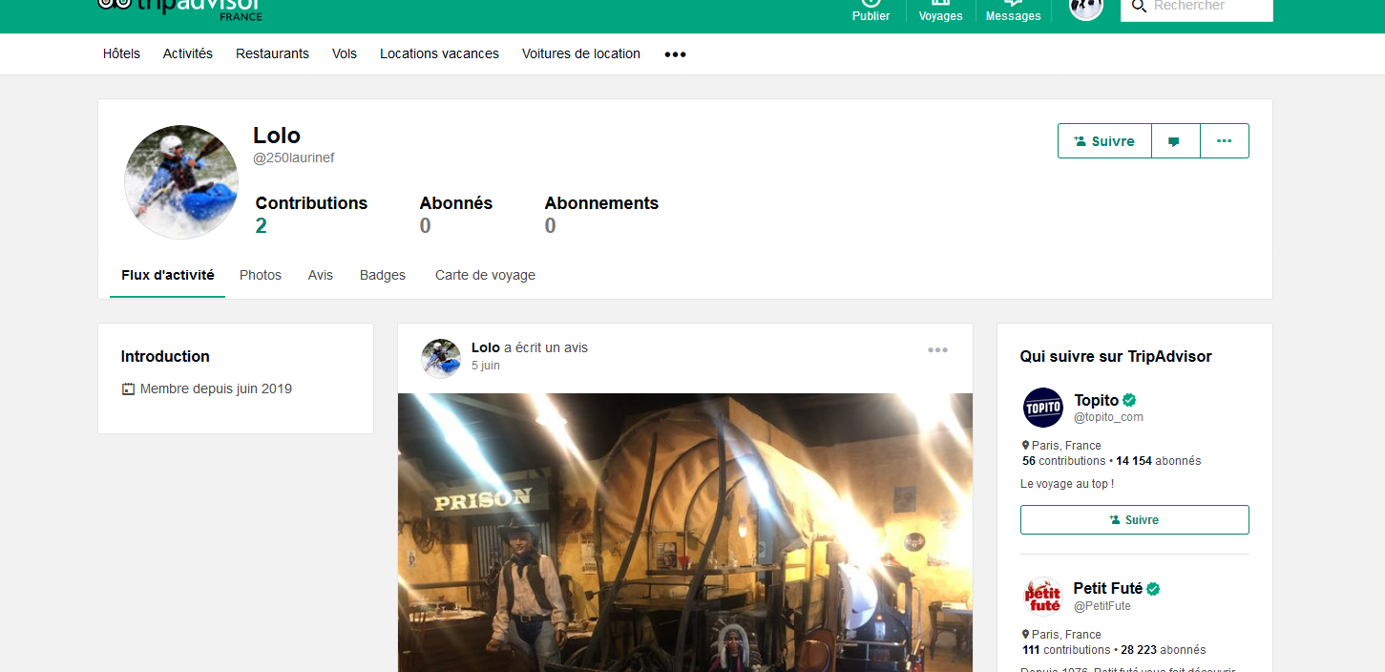Switch to the Avis tab
Viewport: 1385px width, 672px height.
click(321, 275)
